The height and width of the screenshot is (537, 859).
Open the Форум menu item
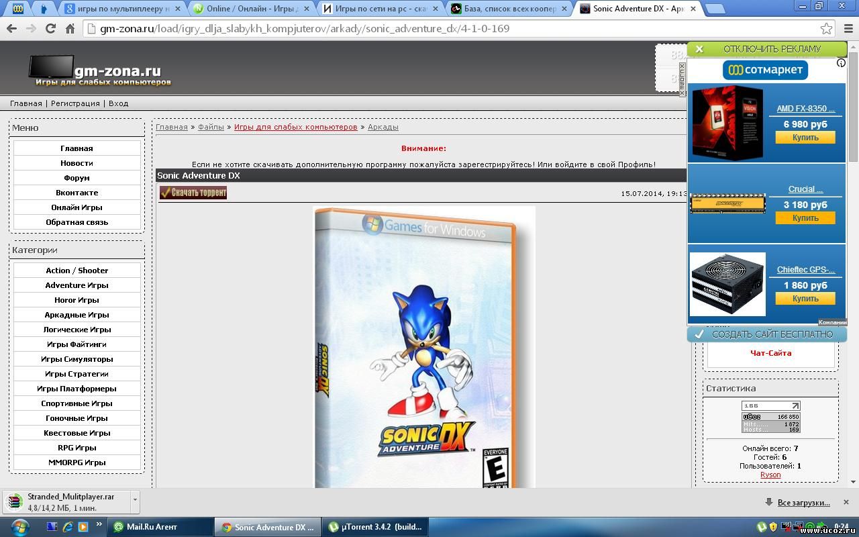[77, 178]
